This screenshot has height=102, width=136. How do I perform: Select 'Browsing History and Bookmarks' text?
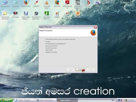coord(56,44)
